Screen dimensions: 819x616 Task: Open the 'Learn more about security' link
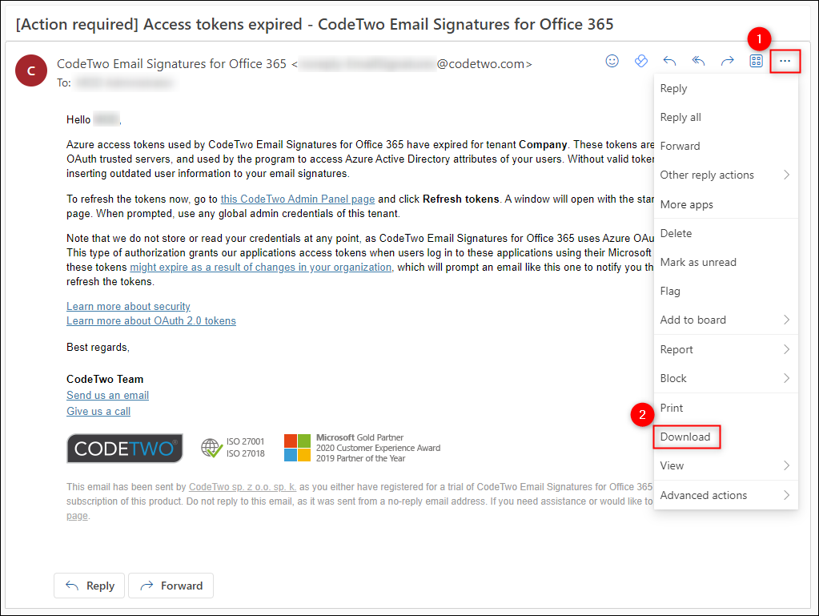click(128, 306)
